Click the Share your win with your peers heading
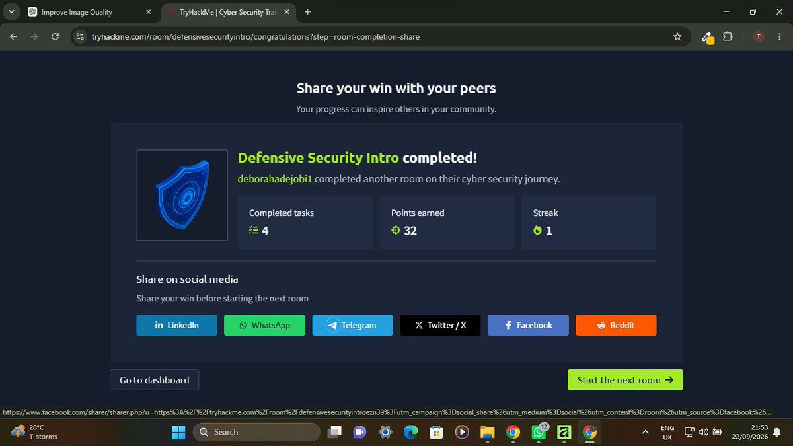The image size is (793, 446). pyautogui.click(x=396, y=88)
